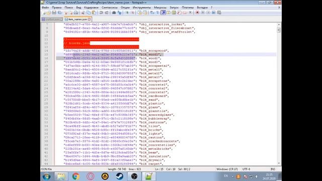Open the Синтаксисы menu

[x=110, y=8]
